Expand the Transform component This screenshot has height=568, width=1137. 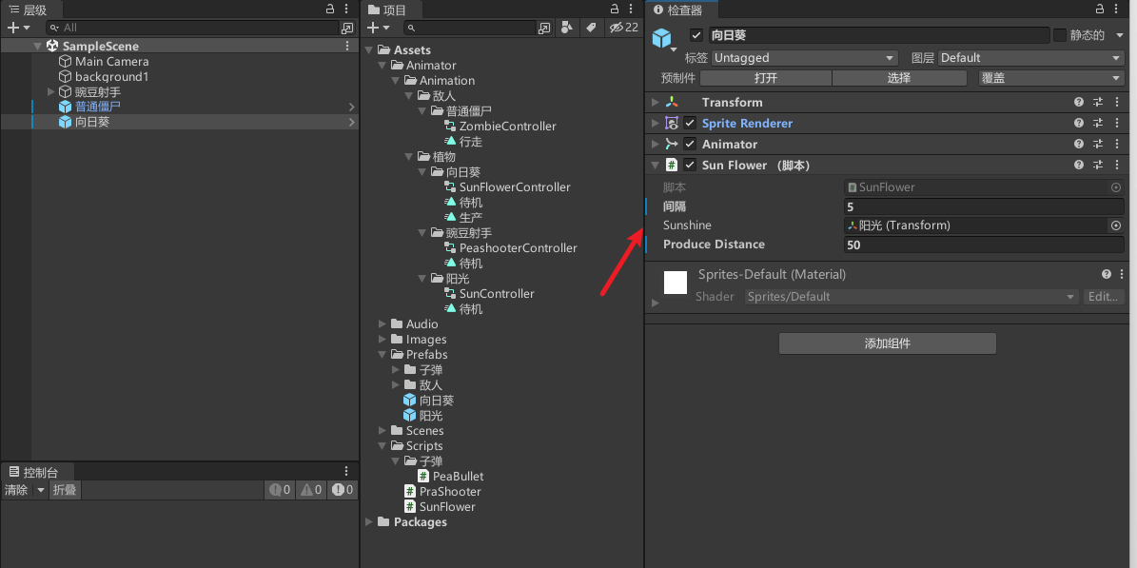[x=656, y=103]
